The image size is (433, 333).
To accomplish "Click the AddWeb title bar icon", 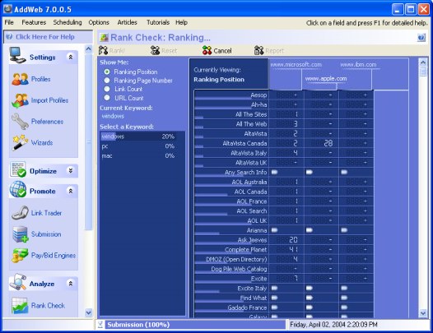I will tap(7, 9).
